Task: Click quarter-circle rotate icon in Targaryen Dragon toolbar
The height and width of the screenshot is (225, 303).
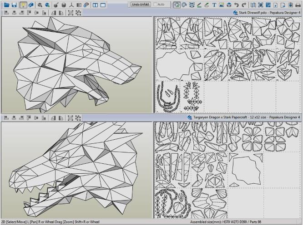Action: [x=61, y=117]
